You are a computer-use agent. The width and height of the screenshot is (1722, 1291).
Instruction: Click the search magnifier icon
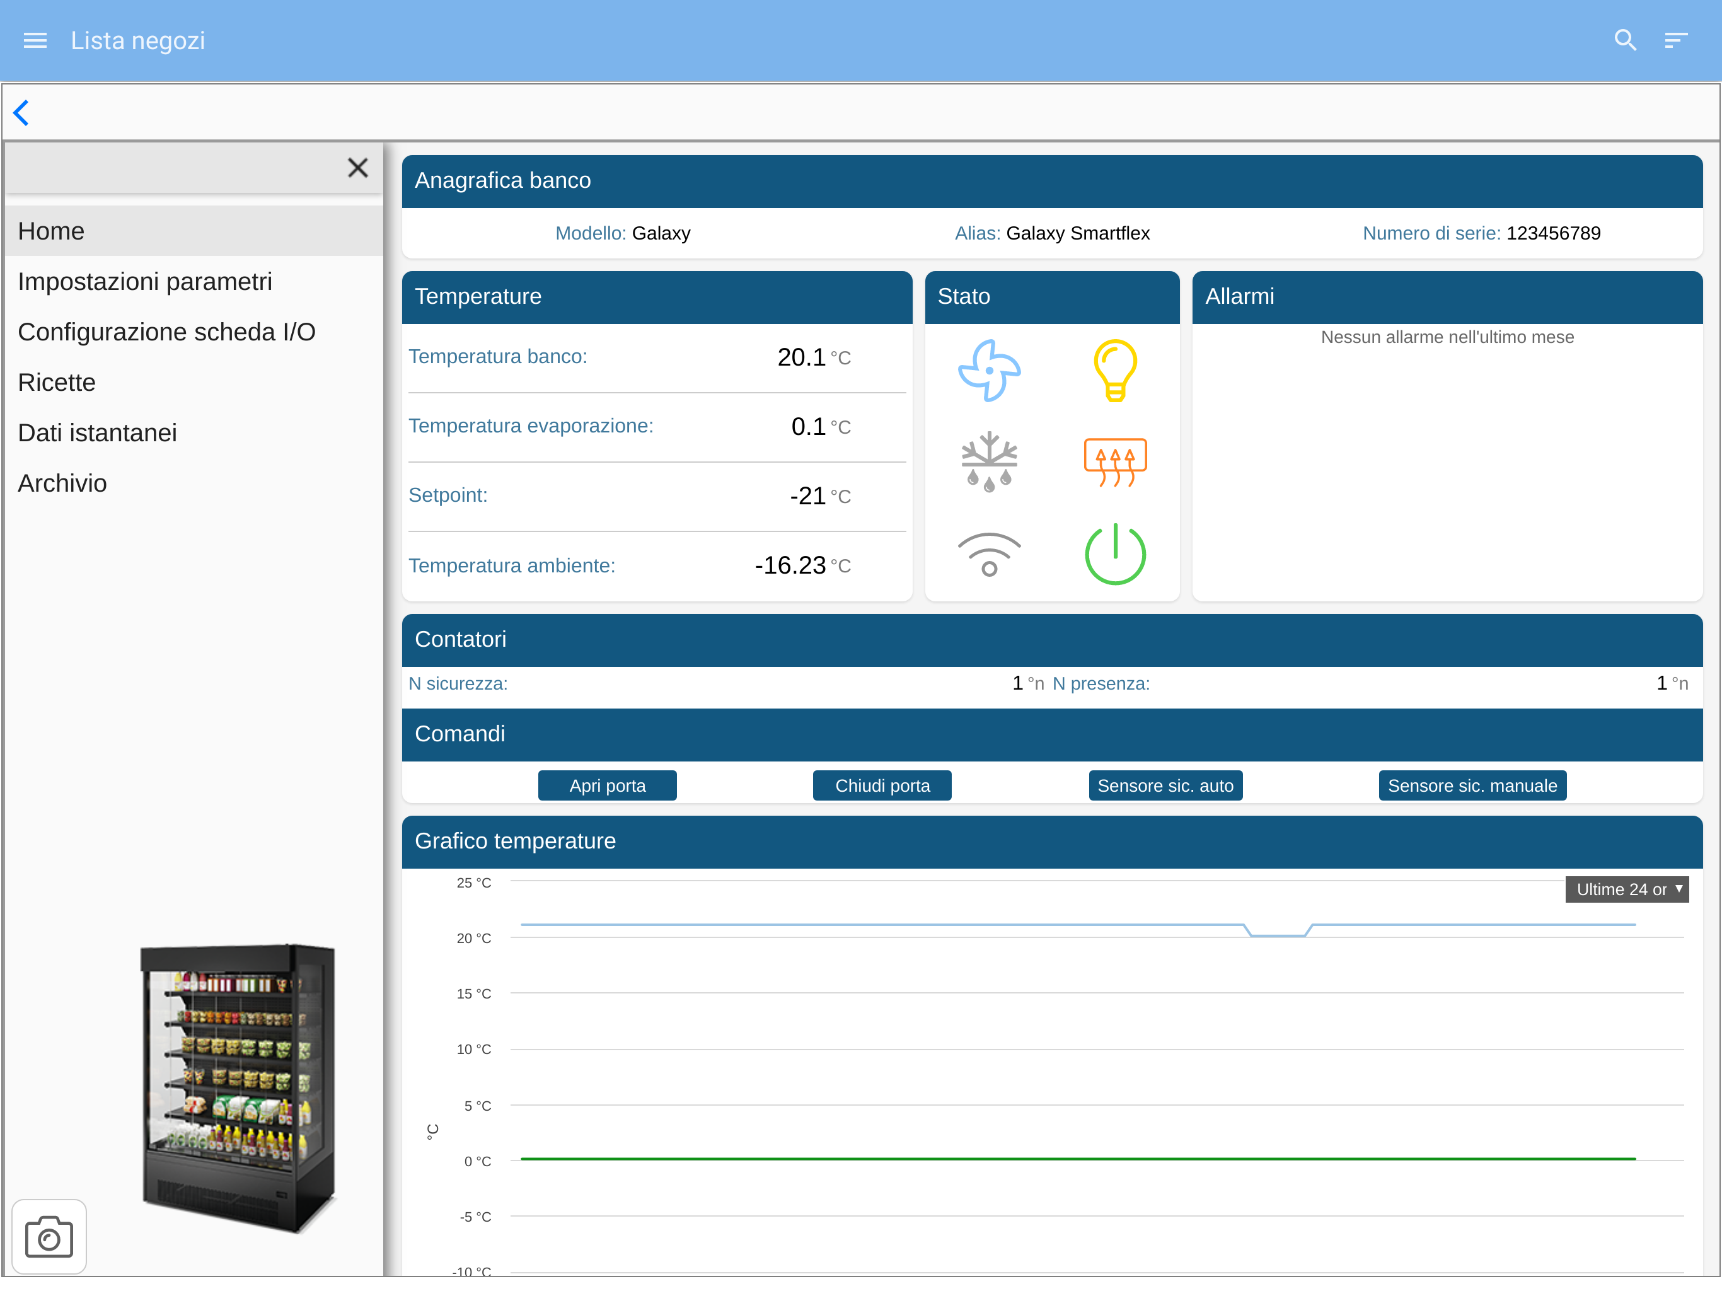[x=1625, y=40]
